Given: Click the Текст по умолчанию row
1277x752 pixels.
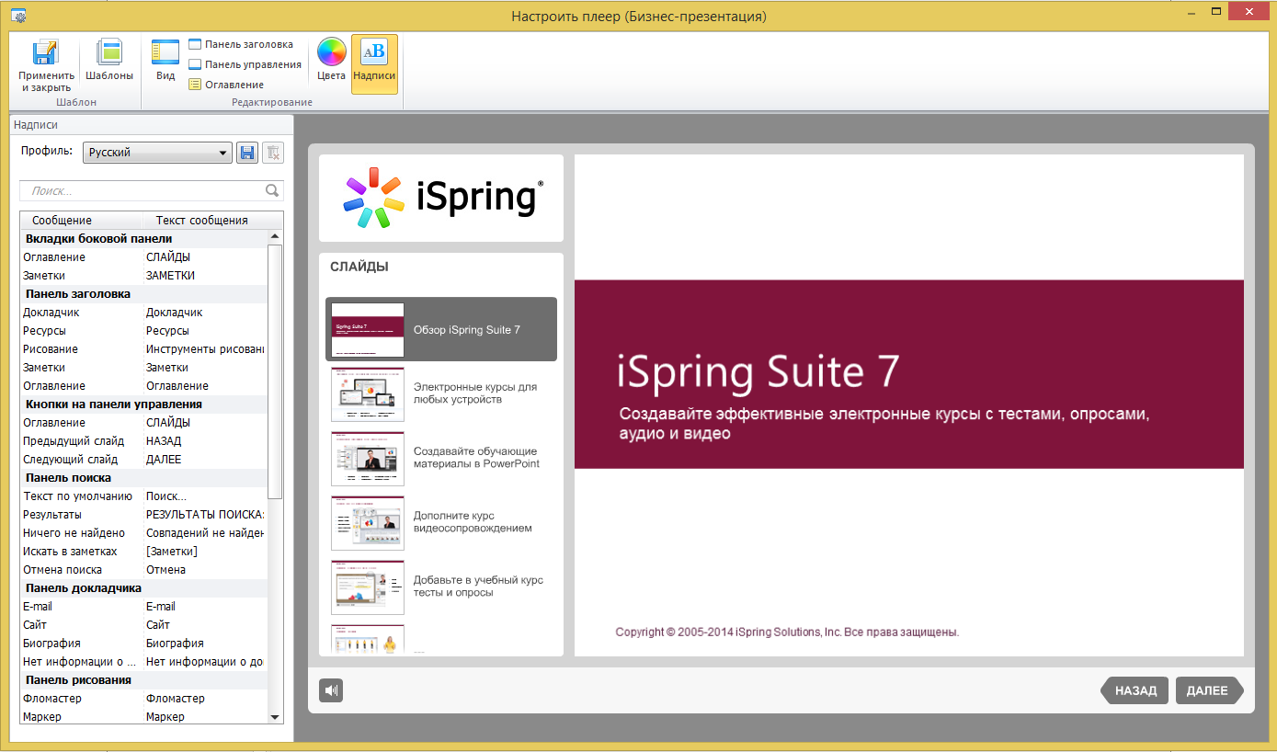Looking at the screenshot, I should (143, 496).
